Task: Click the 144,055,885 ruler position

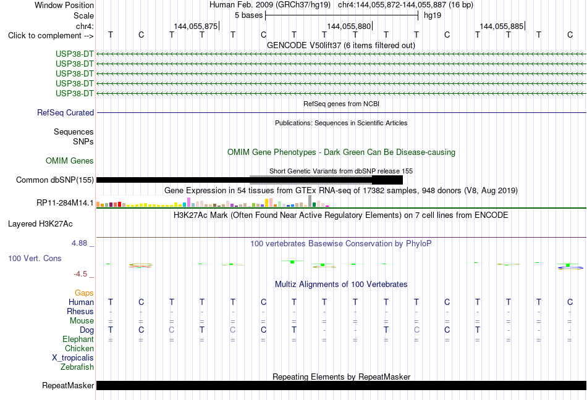Action: point(501,26)
